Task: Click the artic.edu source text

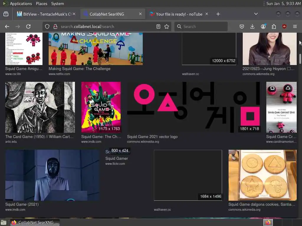Action: (11, 142)
